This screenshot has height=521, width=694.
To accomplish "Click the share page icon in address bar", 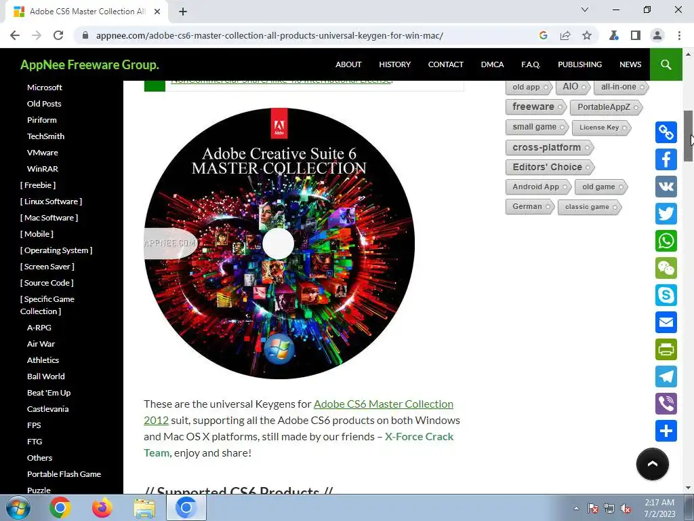I will point(565,35).
